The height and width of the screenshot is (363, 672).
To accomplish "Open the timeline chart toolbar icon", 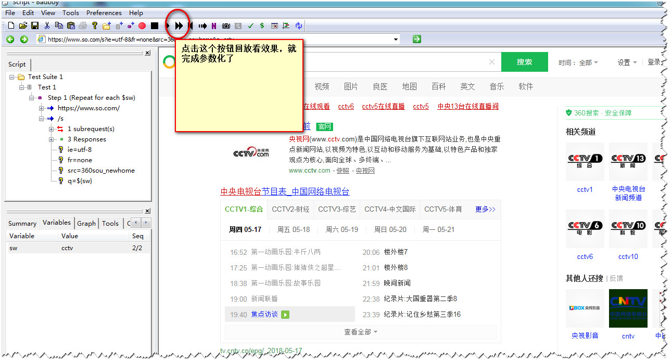I will [x=286, y=25].
